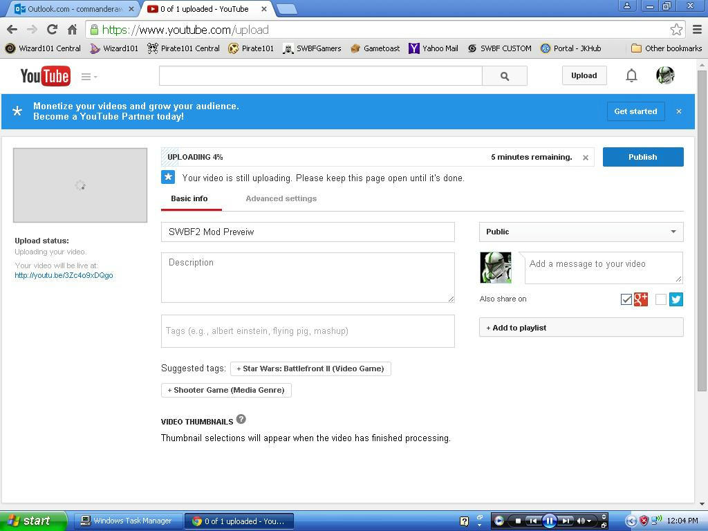
Task: Click the video preview placeholder thumbnail
Action: pyautogui.click(x=80, y=185)
